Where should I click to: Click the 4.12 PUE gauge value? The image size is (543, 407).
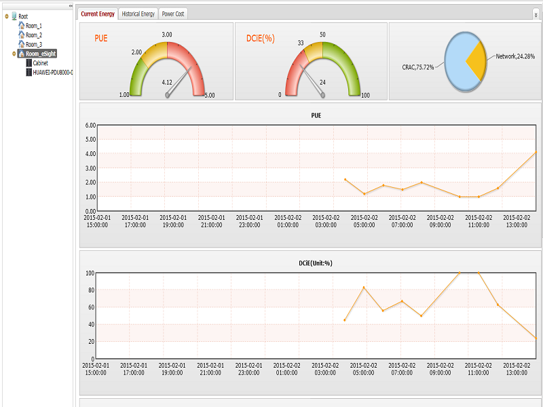coord(167,82)
